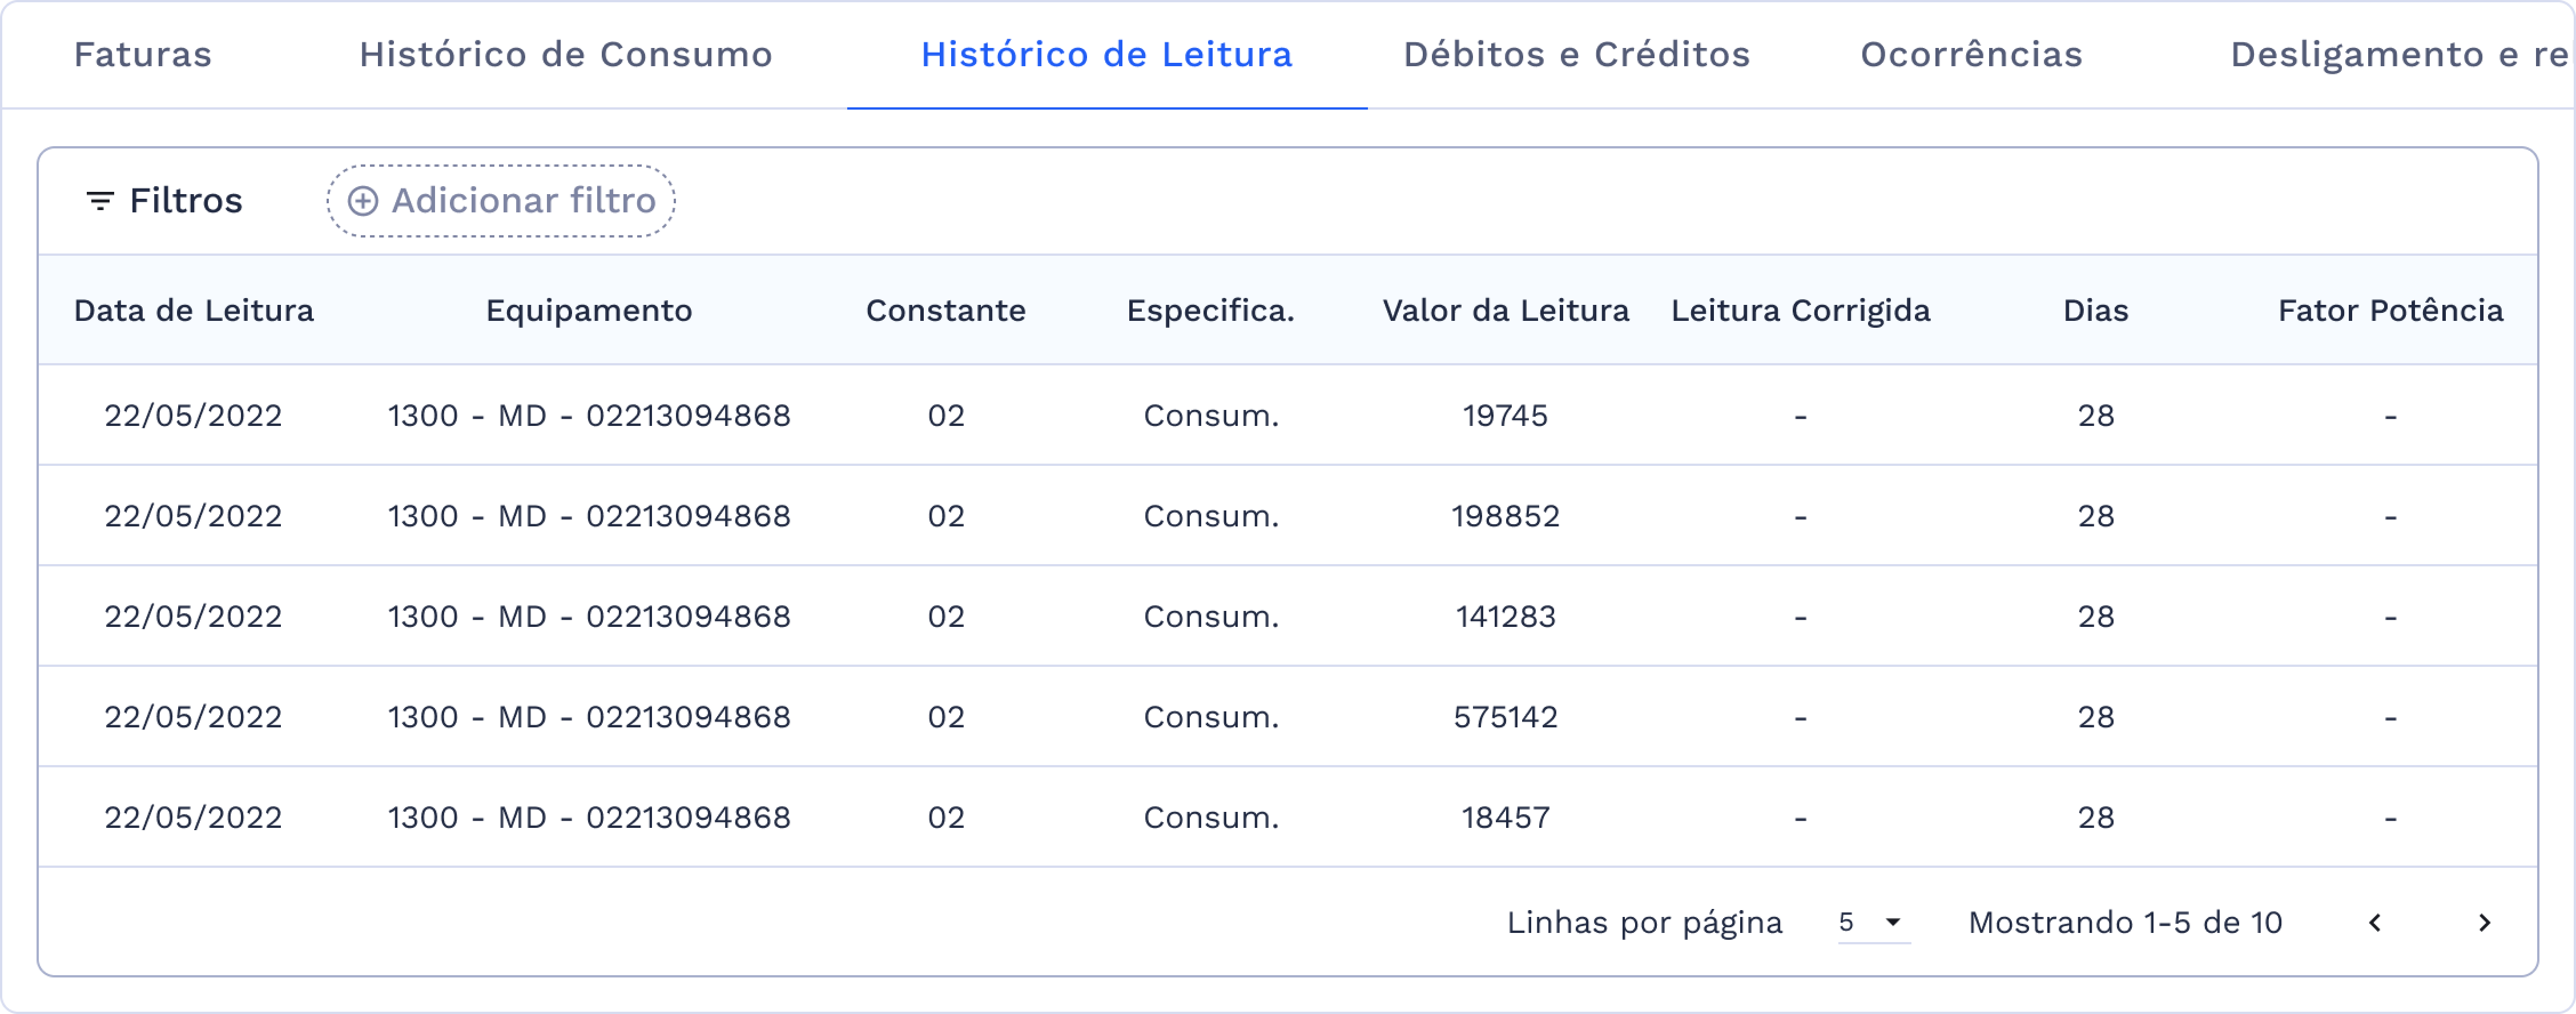Image resolution: width=2576 pixels, height=1014 pixels.
Task: Click the Mostrando 1-5 de 10 text
Action: [x=2124, y=923]
